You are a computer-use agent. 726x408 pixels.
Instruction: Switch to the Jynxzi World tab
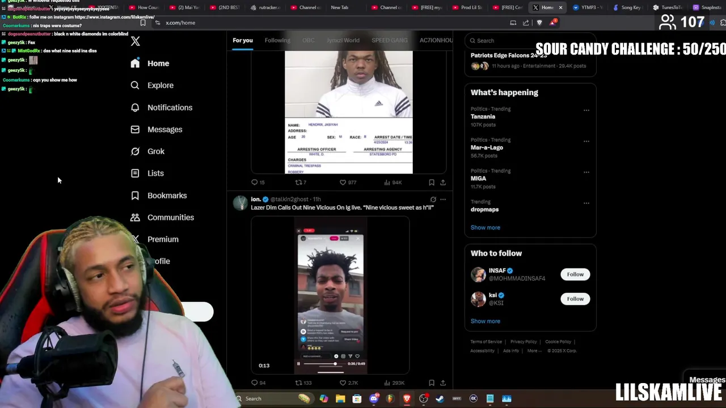[343, 40]
